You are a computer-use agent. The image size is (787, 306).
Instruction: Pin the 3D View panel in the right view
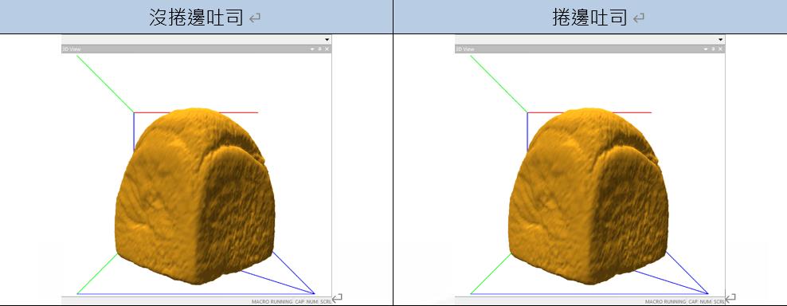point(713,49)
